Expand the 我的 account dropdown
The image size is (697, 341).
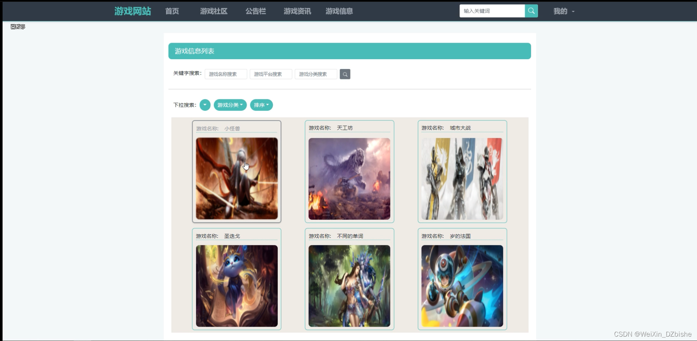click(x=564, y=11)
